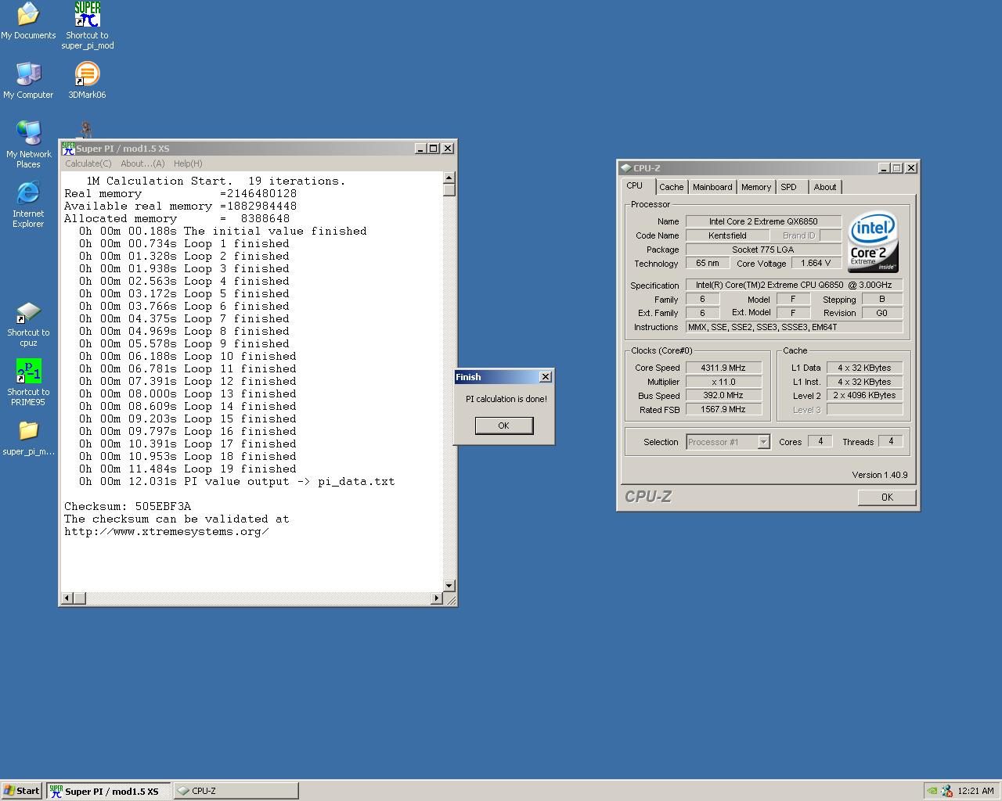Click the Super PI title bar icon
Image resolution: width=1002 pixels, height=801 pixels.
pos(68,149)
